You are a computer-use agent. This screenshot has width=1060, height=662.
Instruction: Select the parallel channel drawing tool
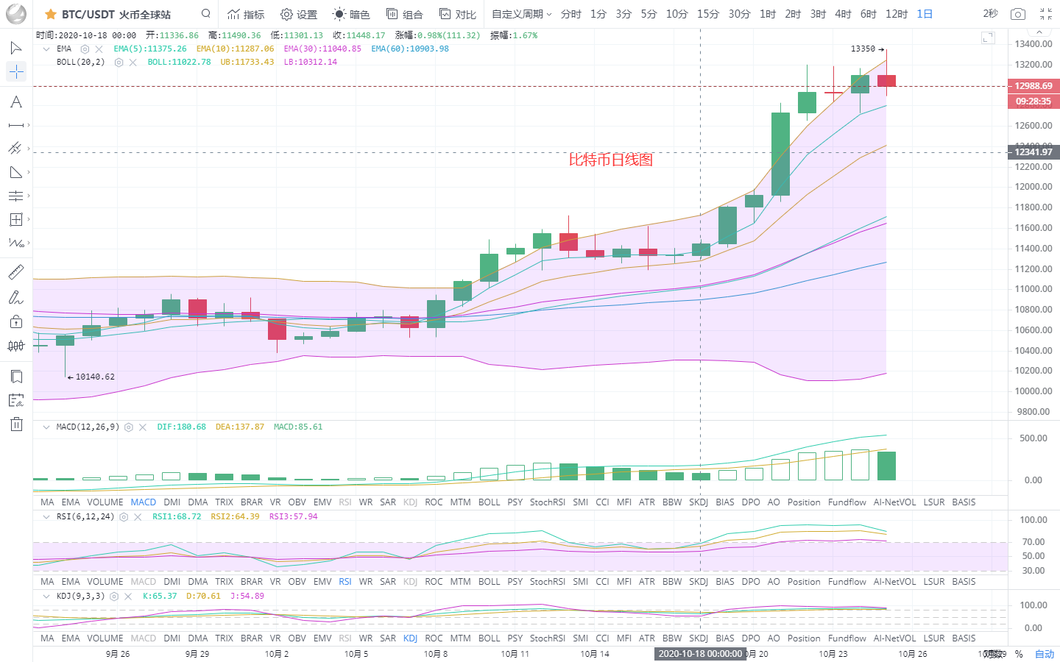pyautogui.click(x=15, y=149)
